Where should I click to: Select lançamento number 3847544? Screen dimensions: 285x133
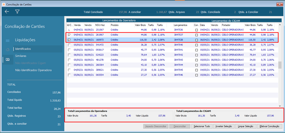click(178, 65)
